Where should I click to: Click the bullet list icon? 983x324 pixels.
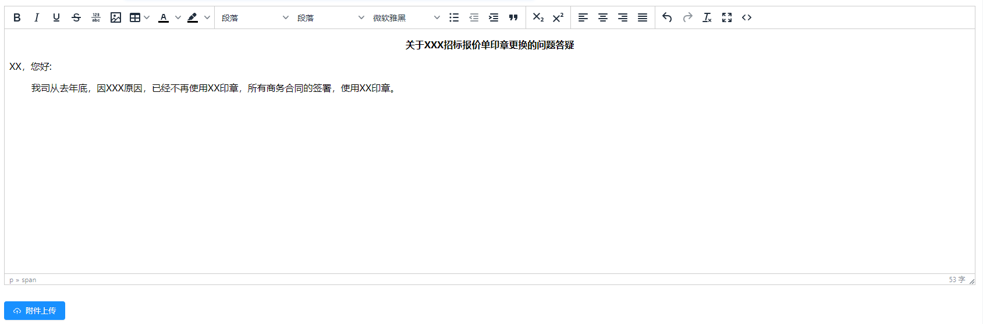[x=454, y=17]
